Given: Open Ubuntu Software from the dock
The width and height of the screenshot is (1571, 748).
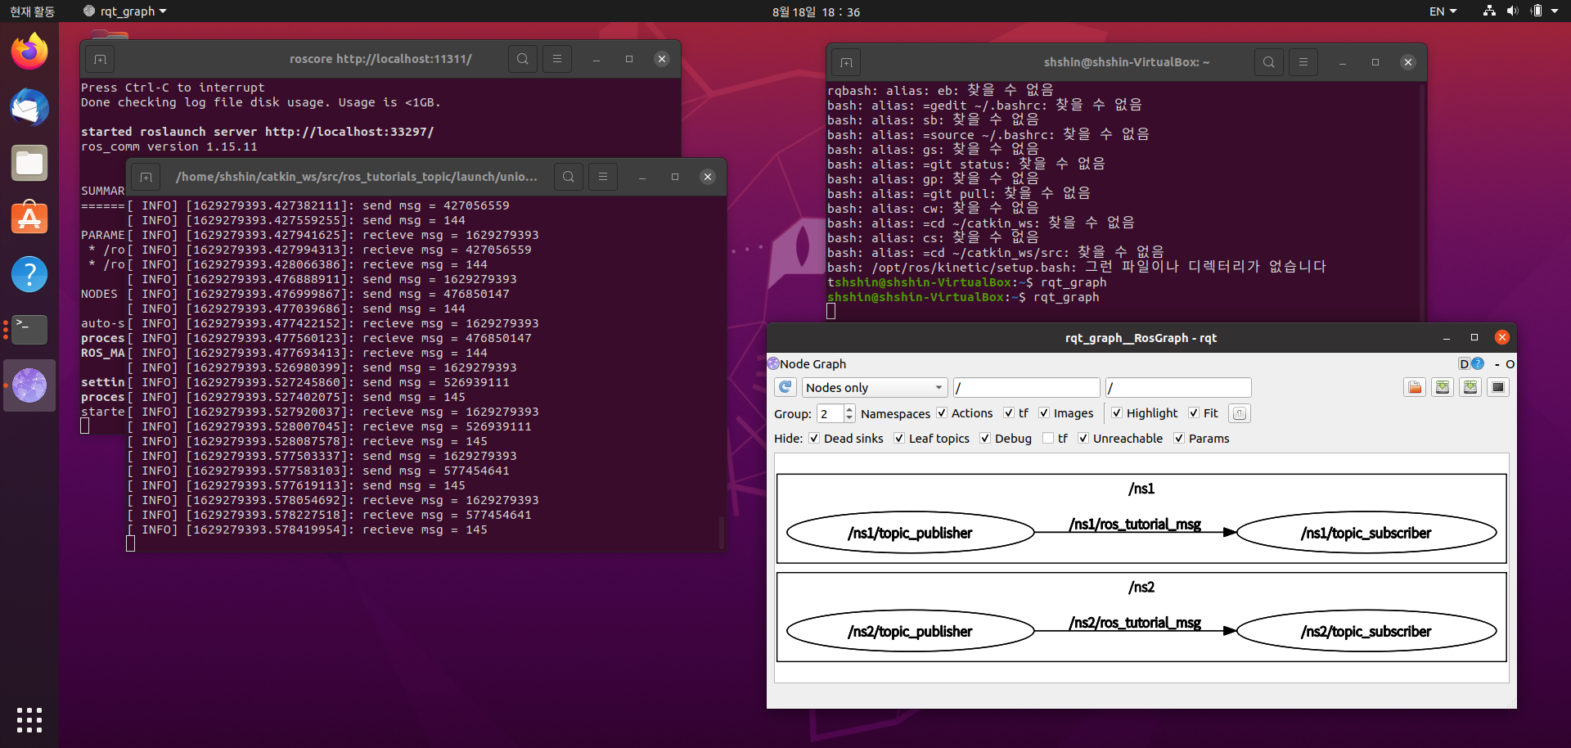Looking at the screenshot, I should [29, 219].
